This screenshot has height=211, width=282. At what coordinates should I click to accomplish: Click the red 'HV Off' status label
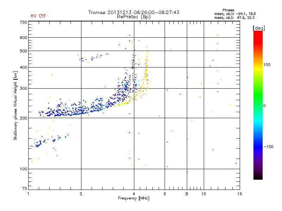[x=38, y=16]
